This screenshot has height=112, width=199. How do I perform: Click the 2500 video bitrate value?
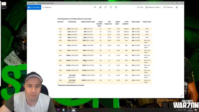(x=84, y=45)
